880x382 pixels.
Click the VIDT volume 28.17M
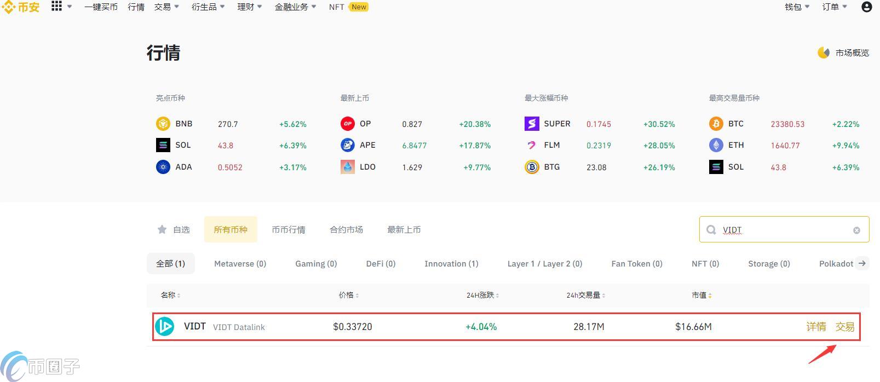point(589,327)
